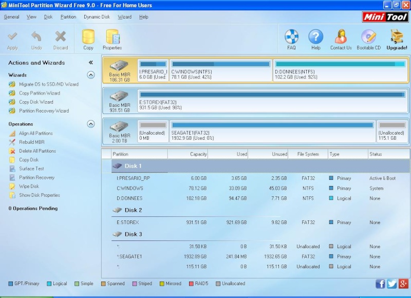Start the Copy Disk Wizard
The height and width of the screenshot is (298, 411).
36,102
